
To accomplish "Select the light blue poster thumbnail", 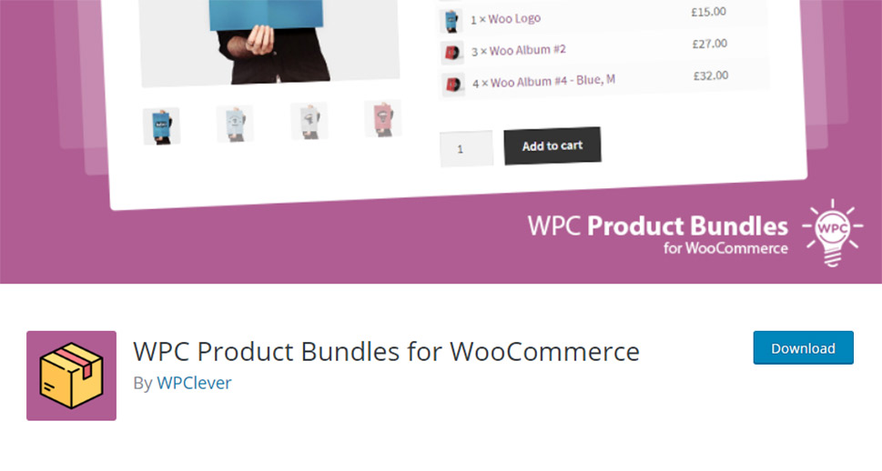I will (x=235, y=124).
